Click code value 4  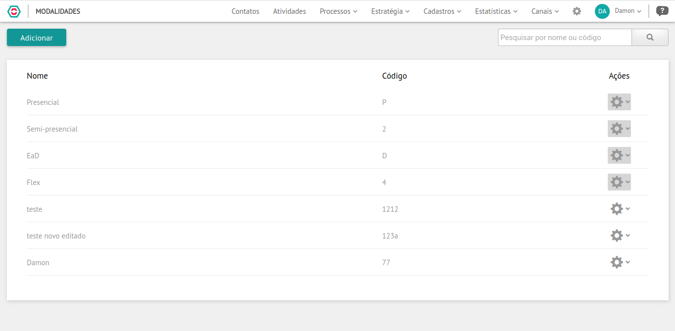(384, 183)
